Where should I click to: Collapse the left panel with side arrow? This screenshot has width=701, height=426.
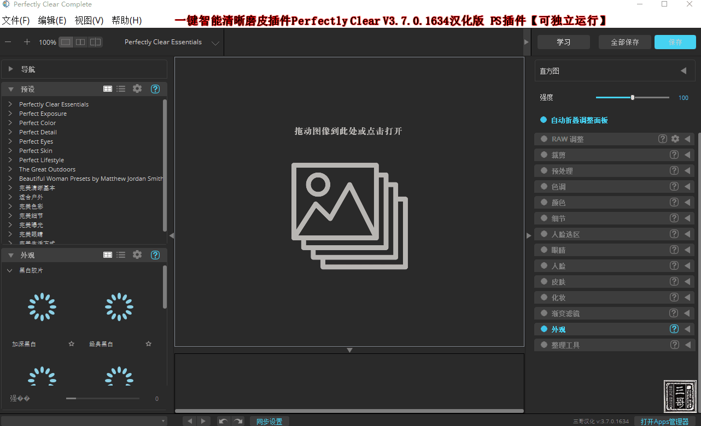coord(171,235)
